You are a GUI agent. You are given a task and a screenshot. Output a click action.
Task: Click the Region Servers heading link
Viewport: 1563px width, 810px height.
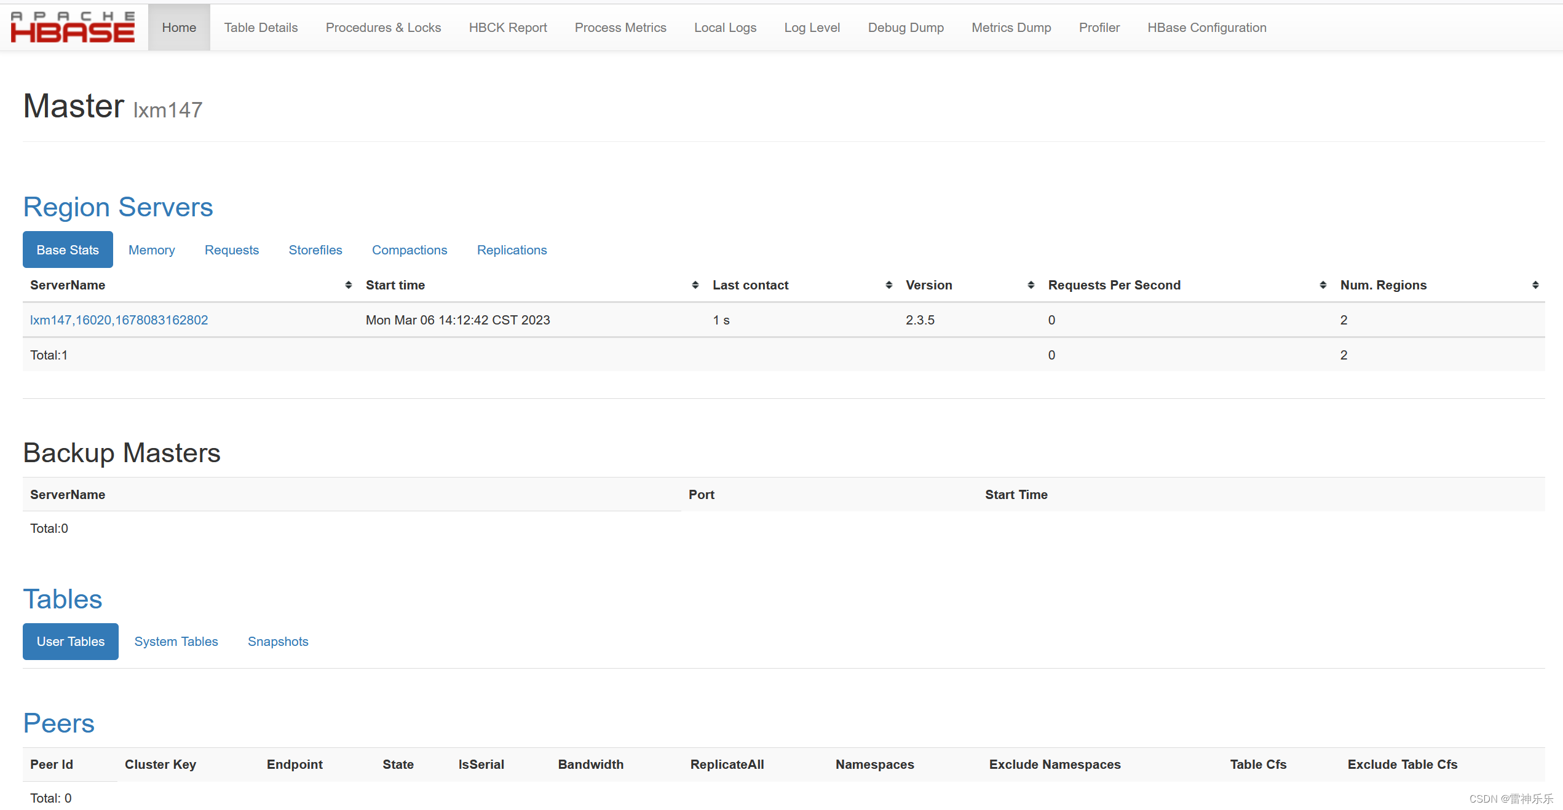tap(118, 207)
